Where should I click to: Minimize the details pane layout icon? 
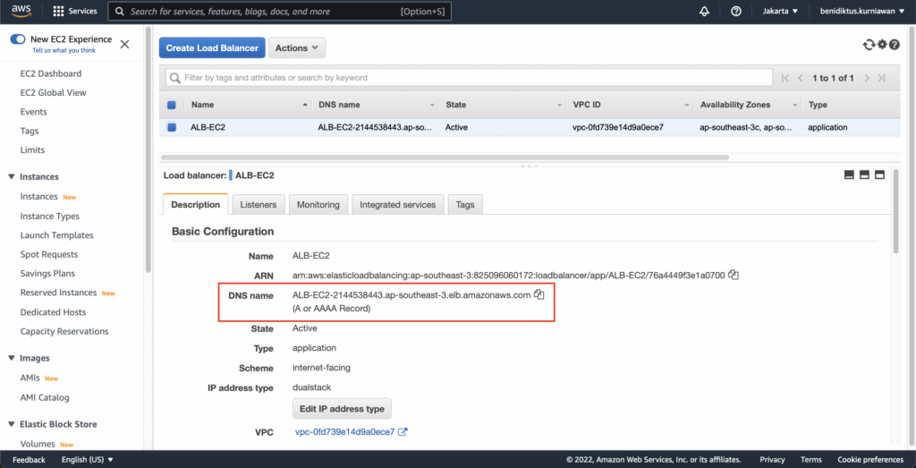coord(850,174)
